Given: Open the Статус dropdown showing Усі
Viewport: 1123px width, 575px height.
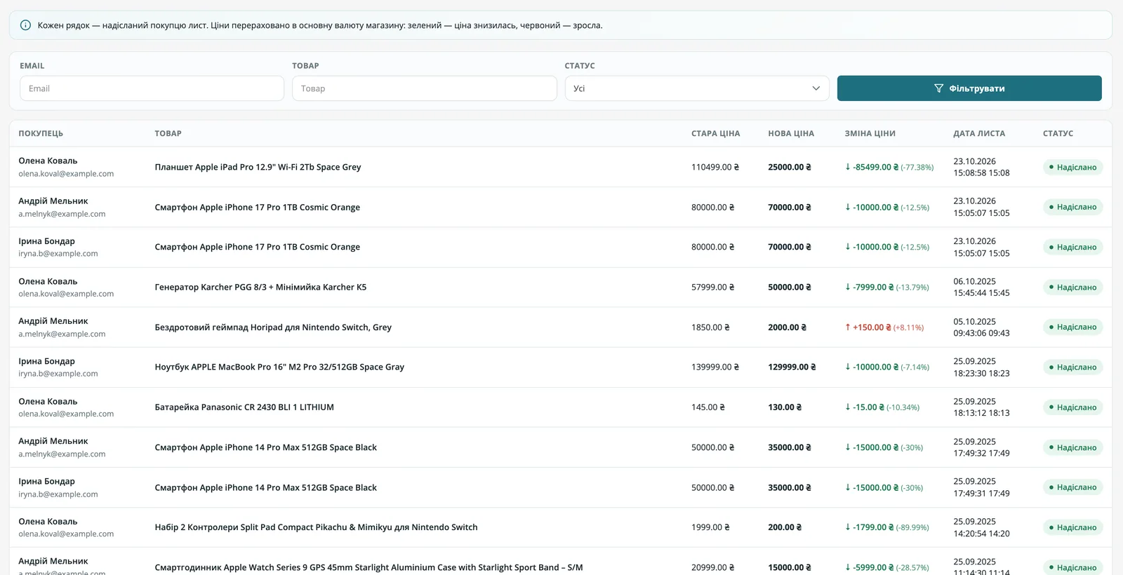Looking at the screenshot, I should pyautogui.click(x=697, y=88).
